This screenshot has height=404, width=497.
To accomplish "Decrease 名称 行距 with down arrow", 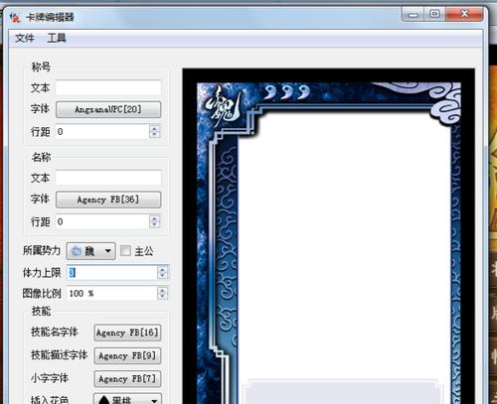I will (154, 225).
